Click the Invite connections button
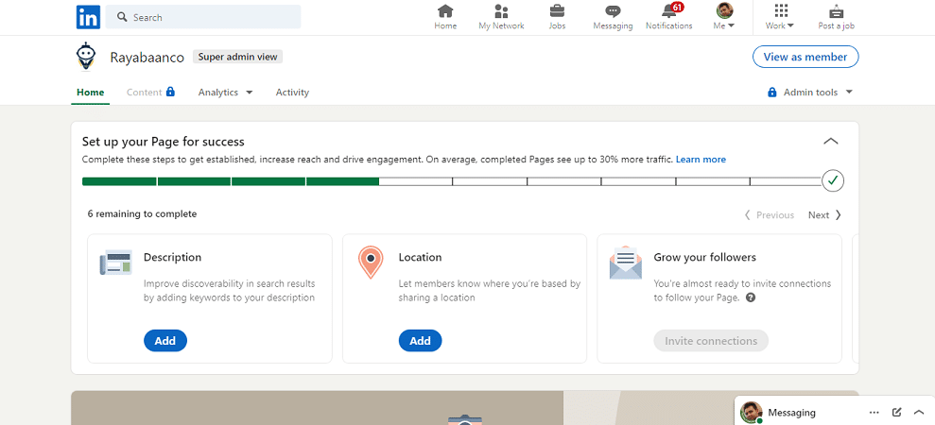The width and height of the screenshot is (935, 425). pos(711,341)
